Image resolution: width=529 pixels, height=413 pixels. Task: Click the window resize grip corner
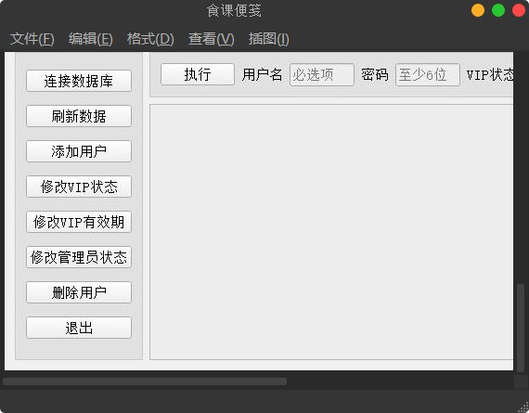click(523, 407)
